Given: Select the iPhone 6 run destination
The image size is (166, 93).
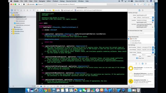Looking at the screenshot, I should [x=39, y=4].
